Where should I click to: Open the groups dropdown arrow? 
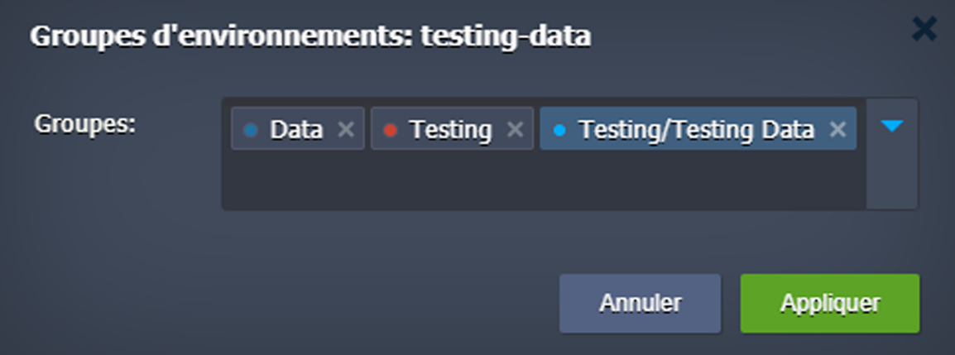click(x=891, y=126)
